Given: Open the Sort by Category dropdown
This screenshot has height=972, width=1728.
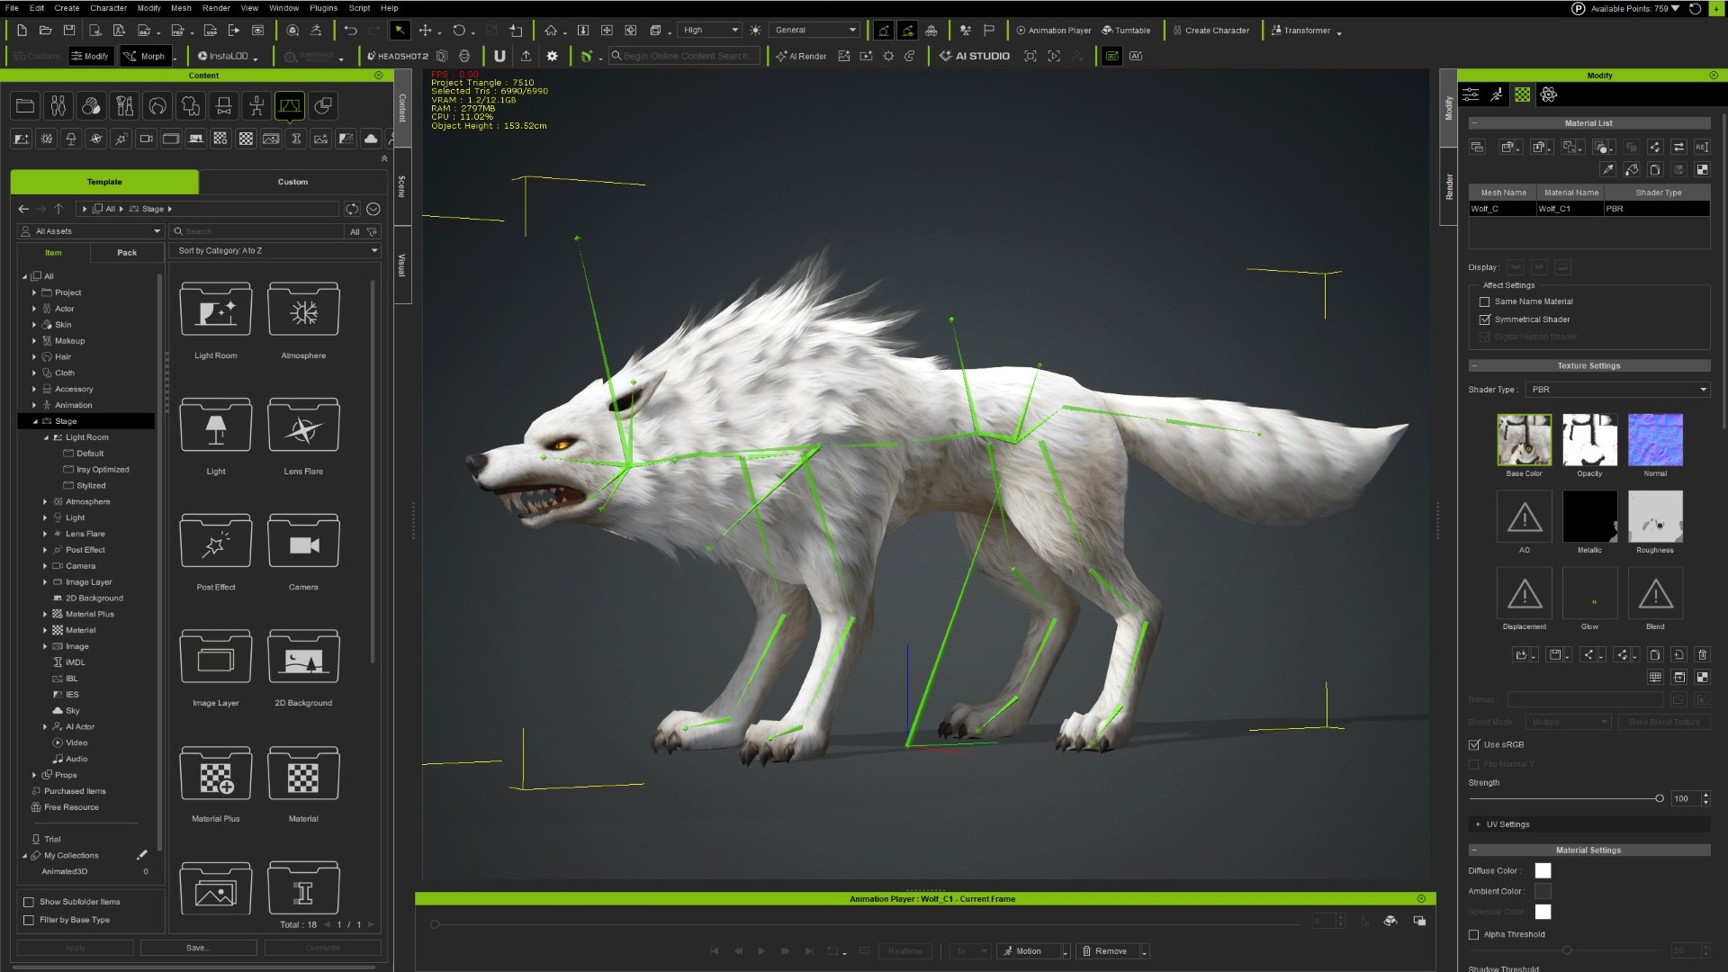Looking at the screenshot, I should (275, 250).
